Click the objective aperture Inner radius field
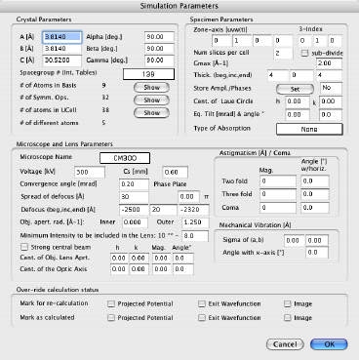The height and width of the screenshot is (360, 359). coord(135,222)
